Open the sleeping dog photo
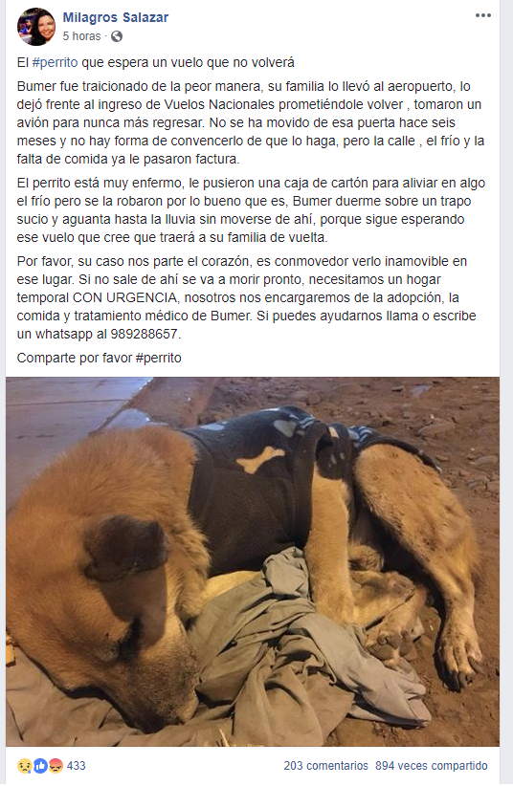This screenshot has width=513, height=786. click(253, 562)
